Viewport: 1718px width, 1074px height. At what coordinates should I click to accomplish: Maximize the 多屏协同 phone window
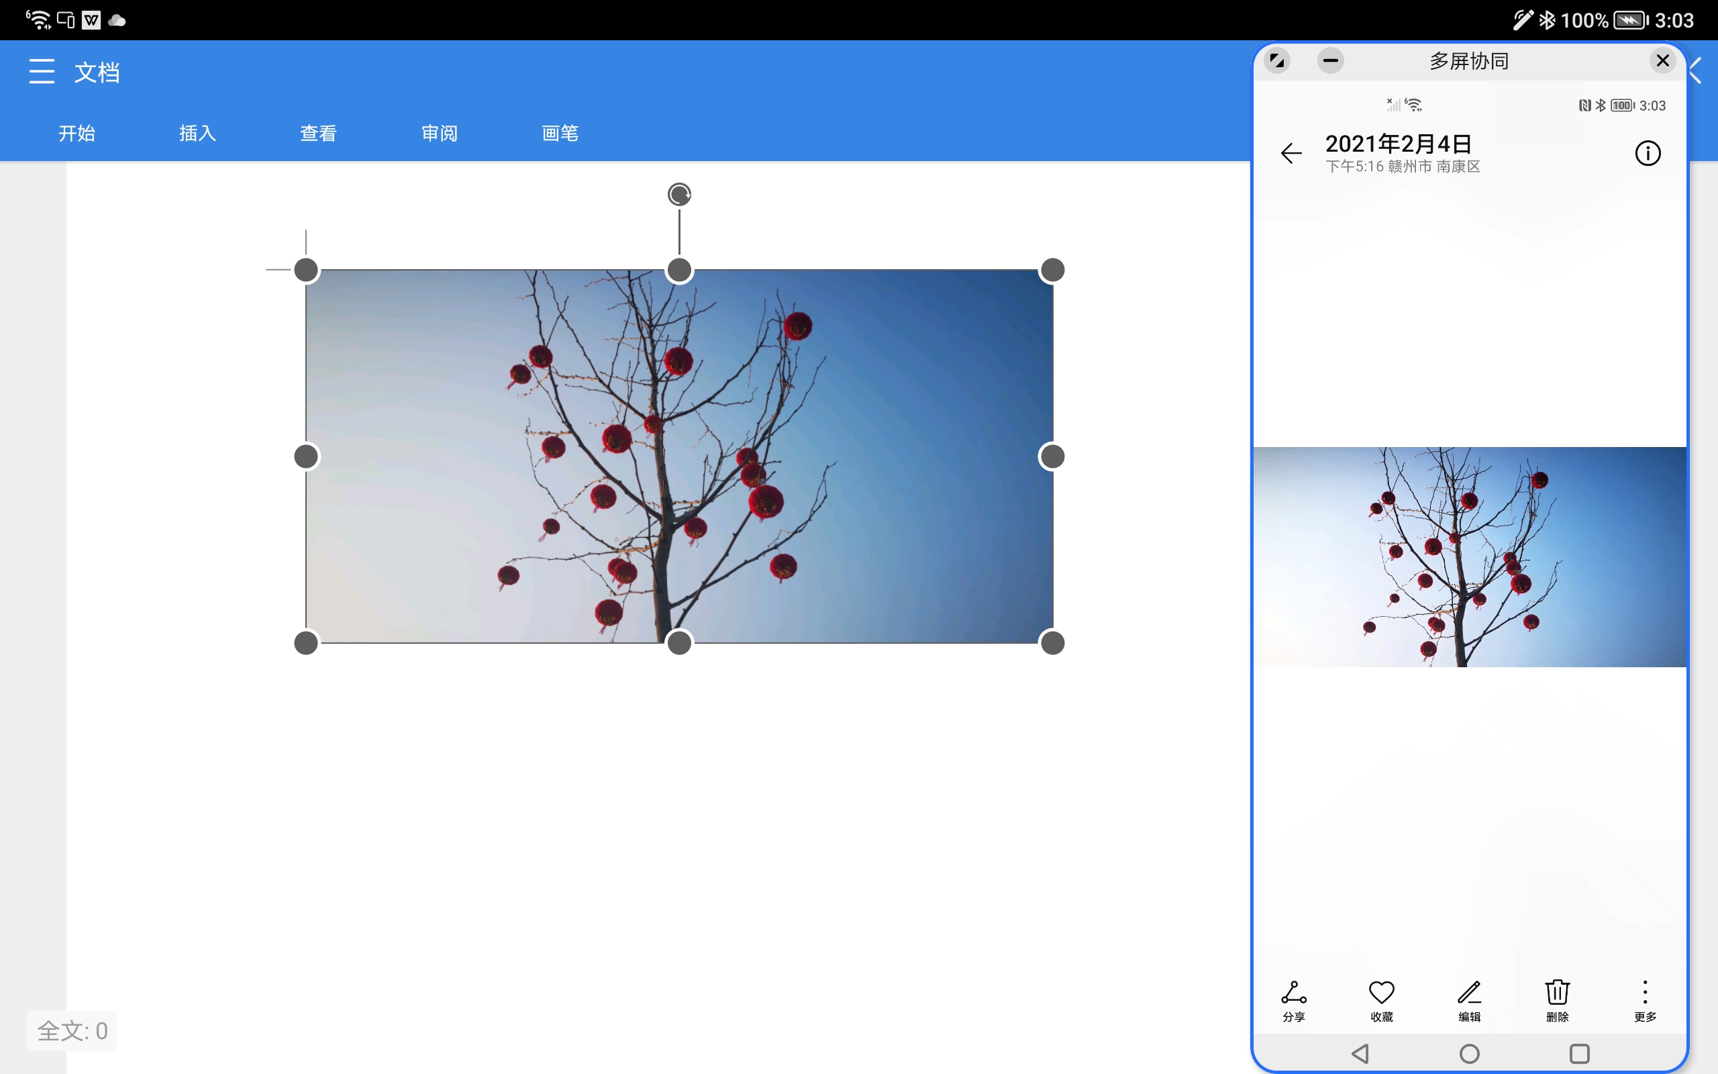click(1277, 60)
